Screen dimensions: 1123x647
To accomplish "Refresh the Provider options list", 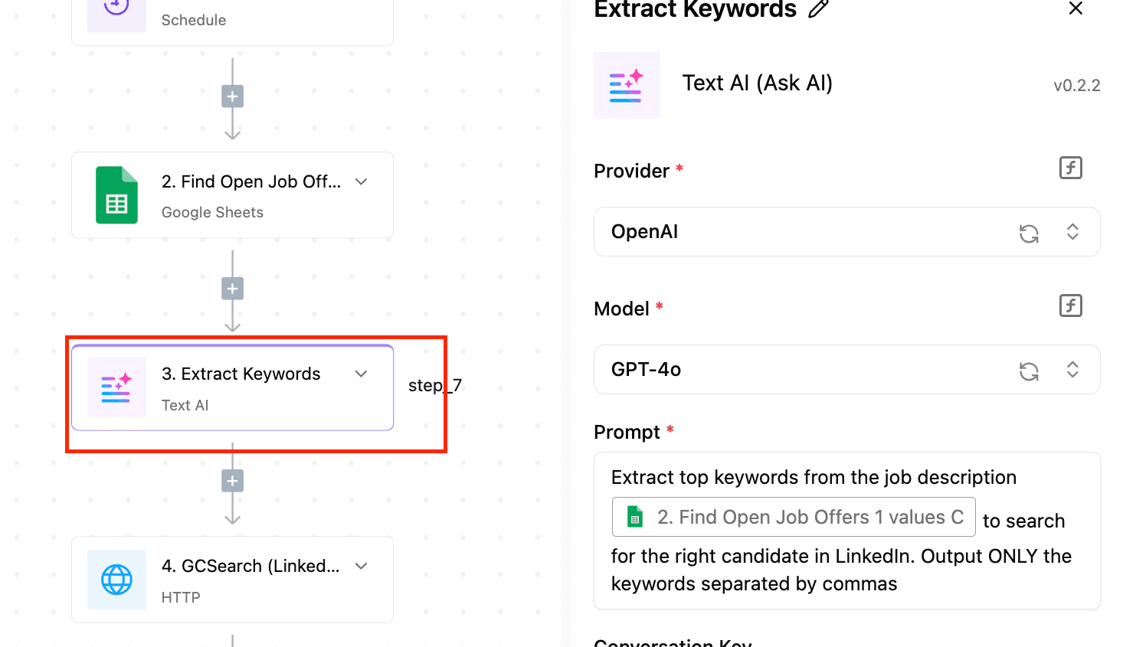I will [1029, 233].
